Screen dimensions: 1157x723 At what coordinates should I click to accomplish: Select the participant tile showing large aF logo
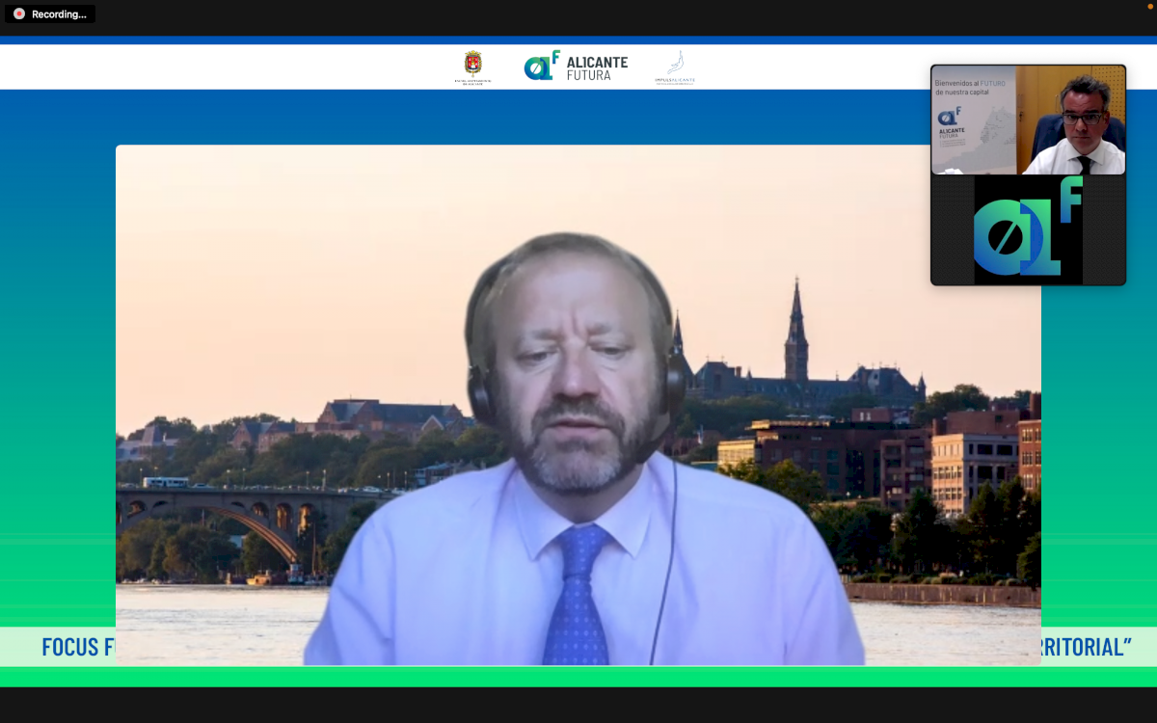(1028, 230)
